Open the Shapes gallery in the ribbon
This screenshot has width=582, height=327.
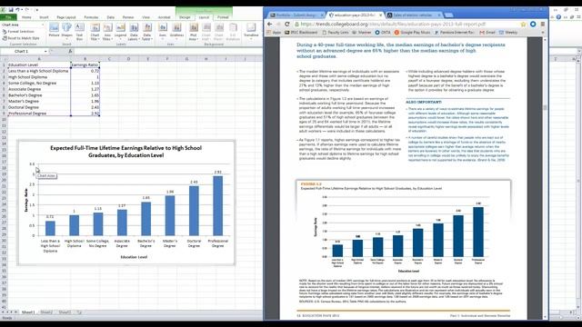(66, 30)
